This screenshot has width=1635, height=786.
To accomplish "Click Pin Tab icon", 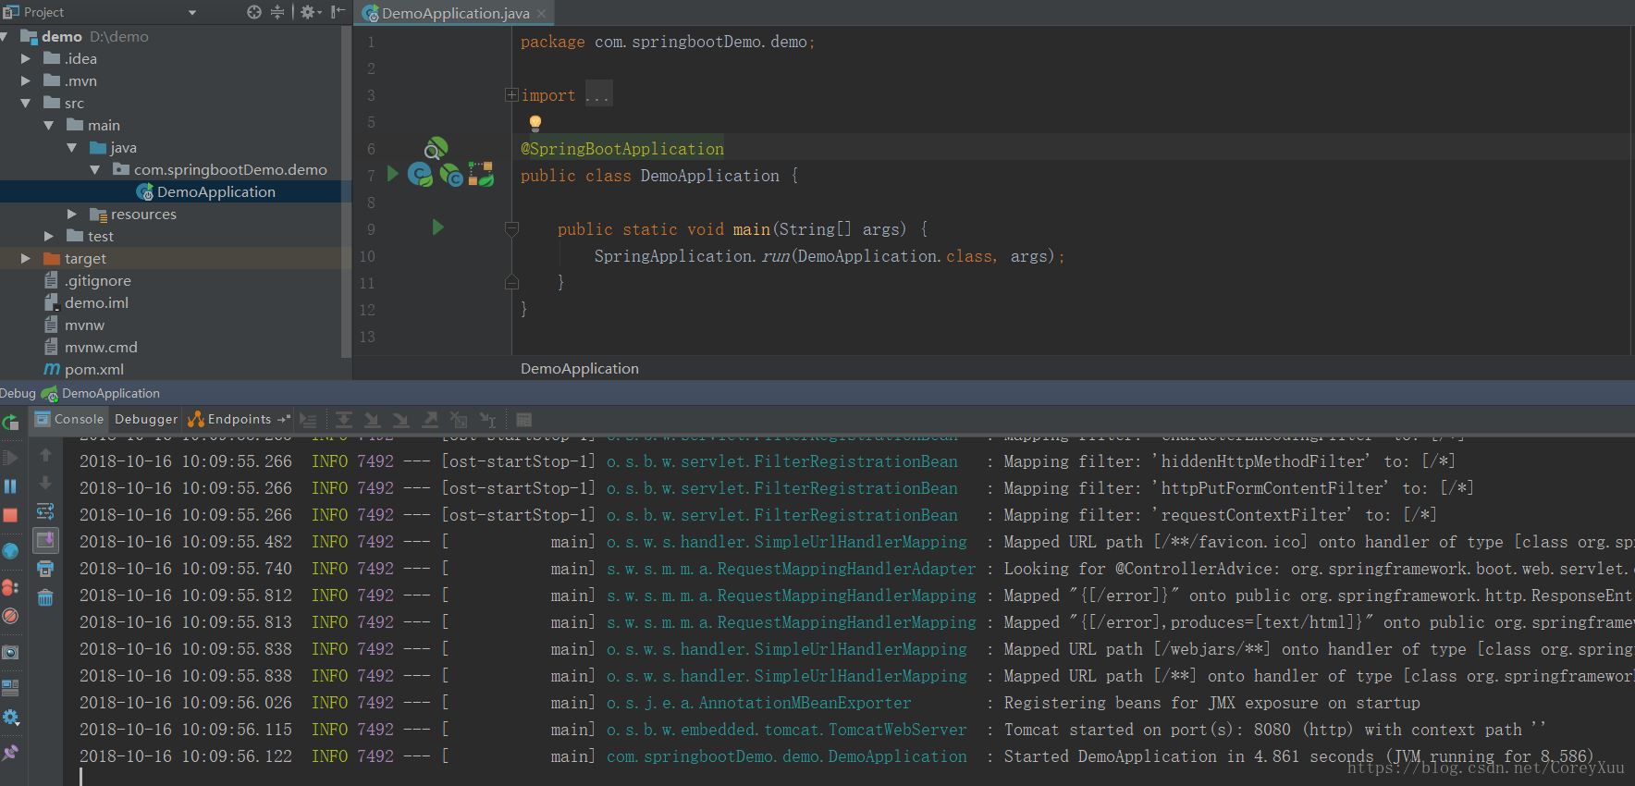I will (x=10, y=752).
